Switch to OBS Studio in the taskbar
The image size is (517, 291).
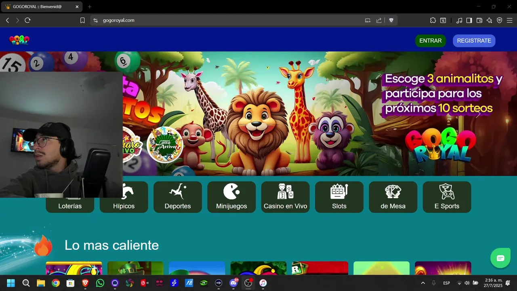click(248, 283)
